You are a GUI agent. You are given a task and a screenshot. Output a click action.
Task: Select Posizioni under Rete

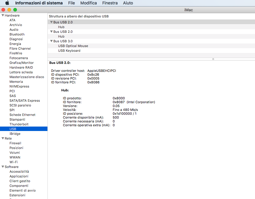pos(16,148)
